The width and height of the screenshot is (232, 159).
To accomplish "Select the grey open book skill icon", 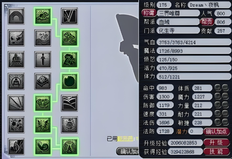I will click(x=69, y=103).
